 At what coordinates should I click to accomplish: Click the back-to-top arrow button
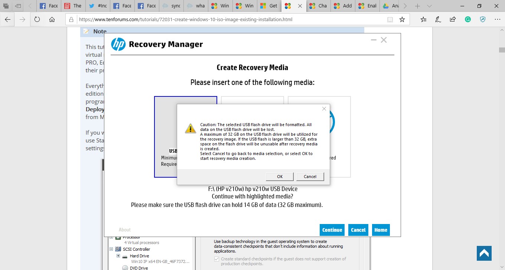pyautogui.click(x=484, y=253)
